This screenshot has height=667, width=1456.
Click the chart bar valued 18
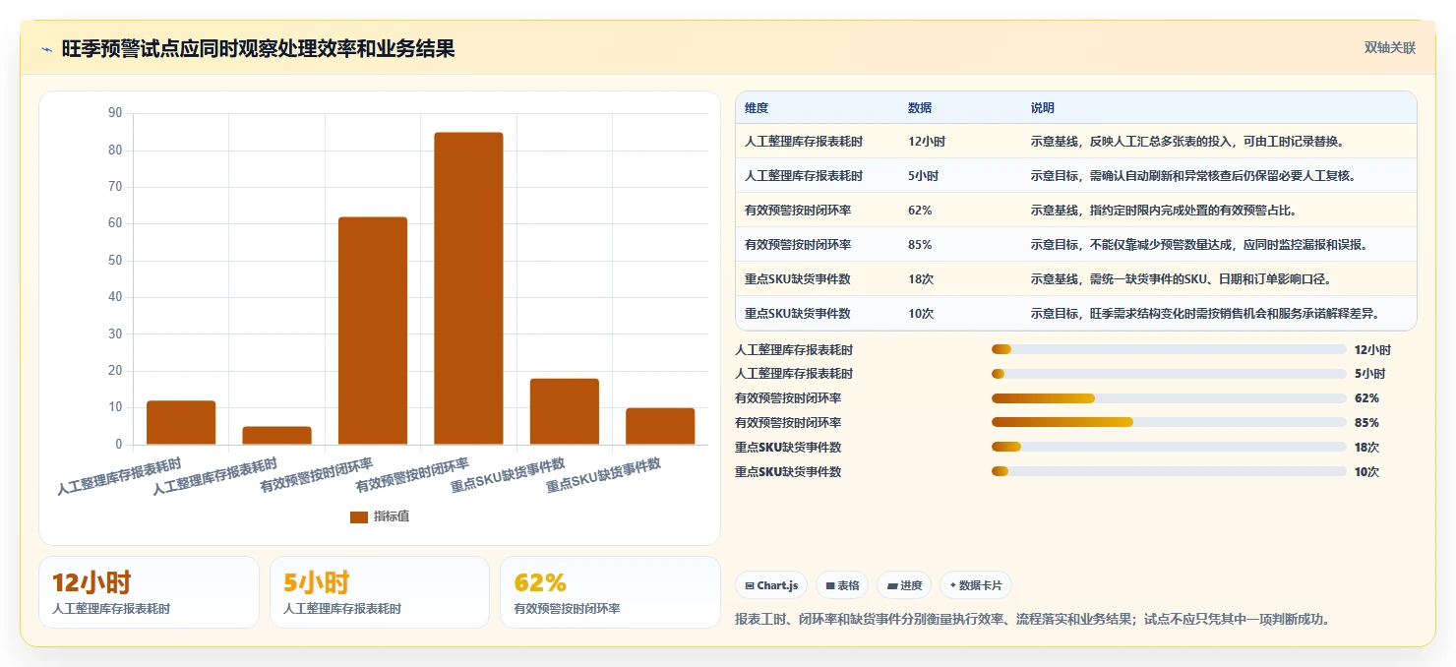[x=564, y=411]
